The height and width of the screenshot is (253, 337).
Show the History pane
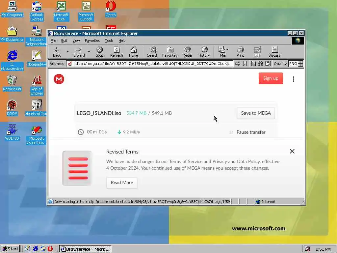(x=204, y=52)
